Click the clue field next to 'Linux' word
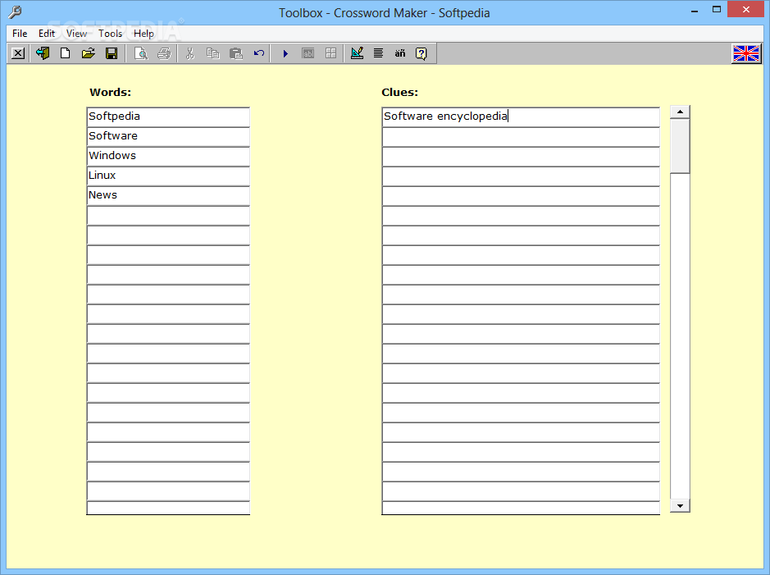This screenshot has width=770, height=575. coord(521,176)
